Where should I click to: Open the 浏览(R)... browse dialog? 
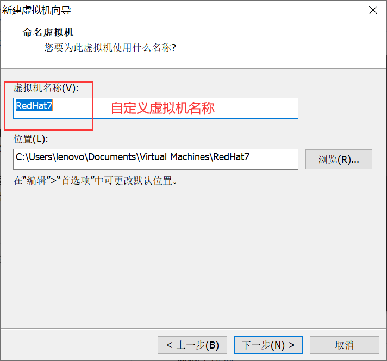(x=339, y=159)
